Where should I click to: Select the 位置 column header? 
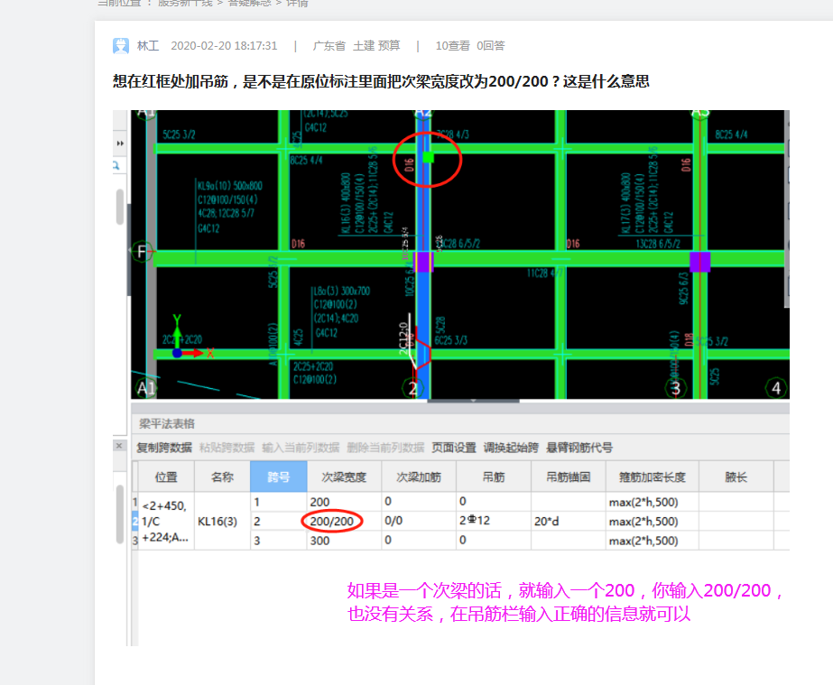coord(166,477)
